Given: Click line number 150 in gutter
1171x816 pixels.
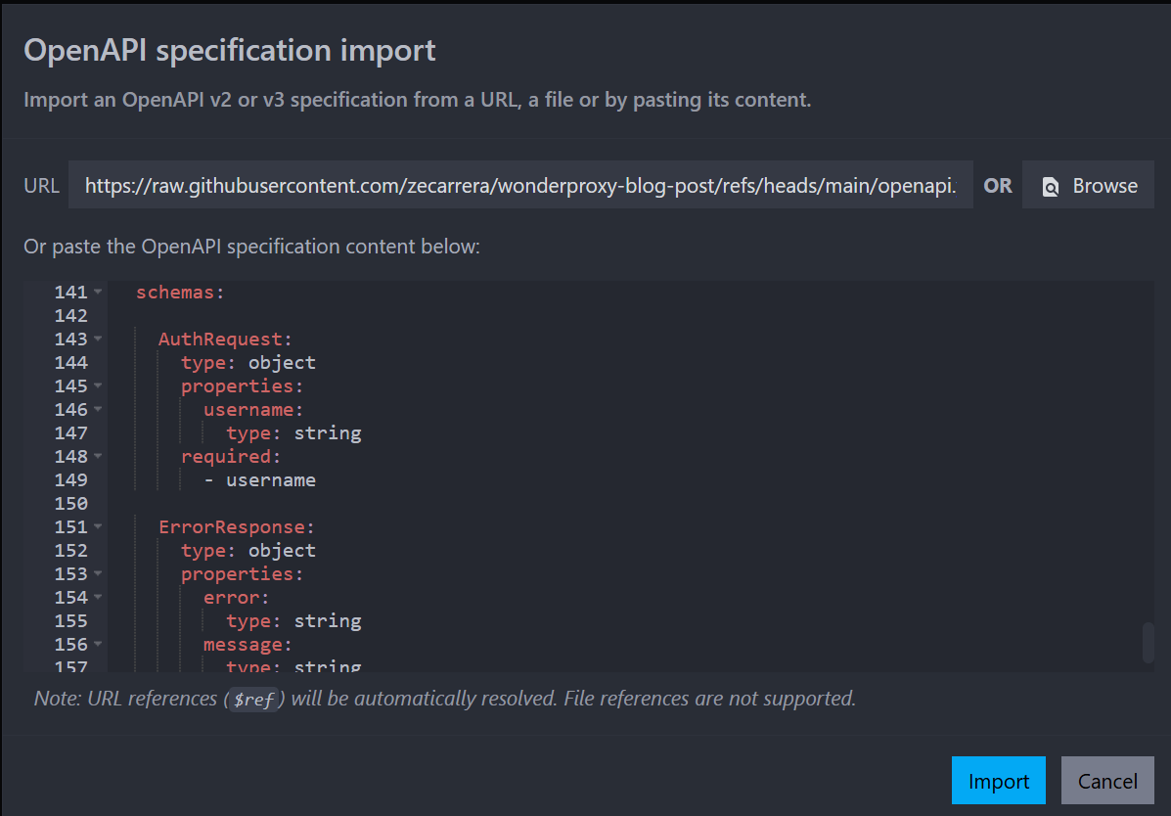Looking at the screenshot, I should (71, 503).
